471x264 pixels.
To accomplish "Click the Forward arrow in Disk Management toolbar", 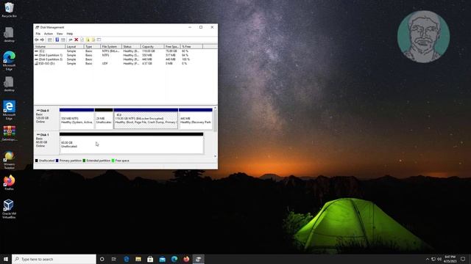I will [x=43, y=40].
